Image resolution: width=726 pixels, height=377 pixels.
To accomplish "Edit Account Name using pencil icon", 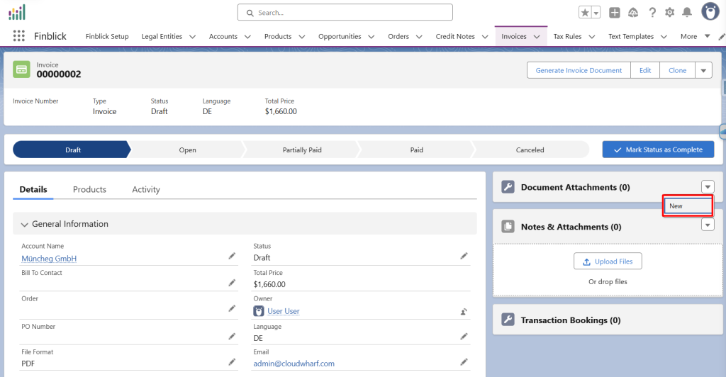I will 232,256.
